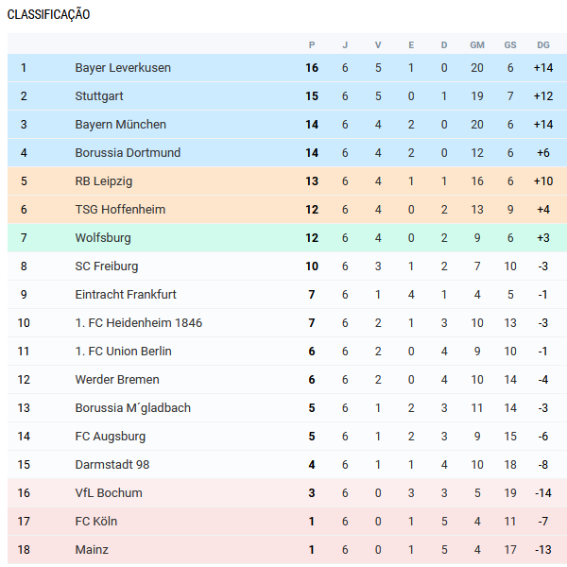This screenshot has height=567, width=567.
Task: Click the RB Leipzig team name
Action: [104, 181]
